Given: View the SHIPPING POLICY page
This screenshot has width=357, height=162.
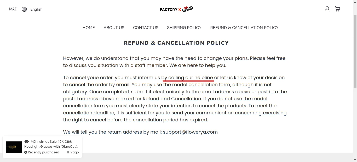Looking at the screenshot, I should (x=184, y=28).
